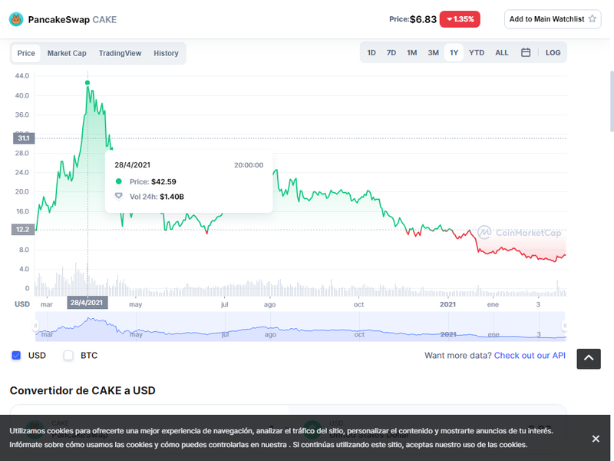Close the cookie notice banner
The width and height of the screenshot is (614, 461).
pyautogui.click(x=596, y=439)
